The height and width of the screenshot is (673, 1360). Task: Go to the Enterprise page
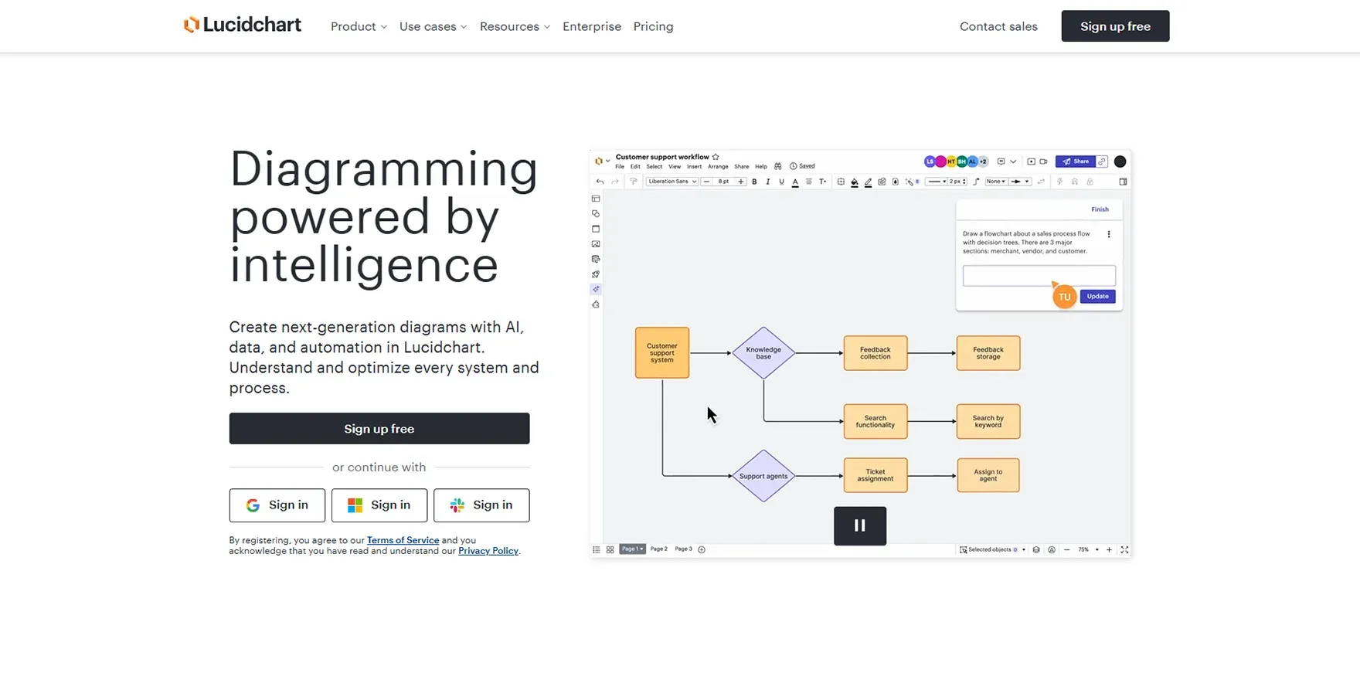click(x=592, y=26)
